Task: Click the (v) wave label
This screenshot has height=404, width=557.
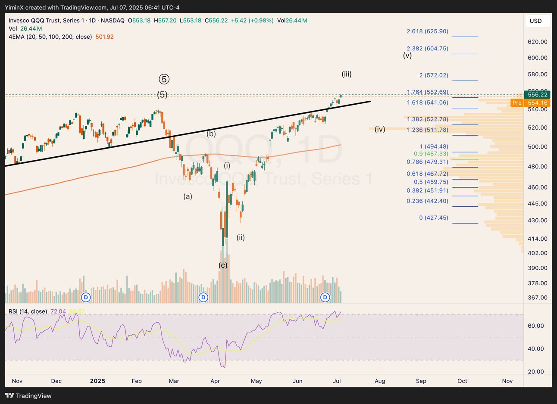Action: 407,55
